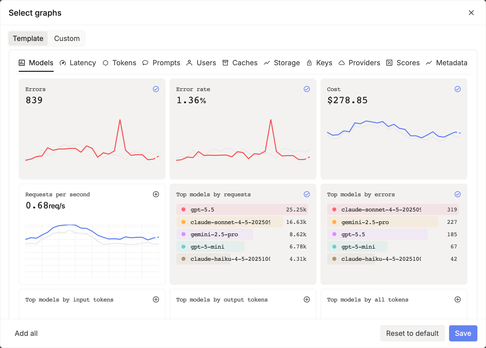Click the Scores percent icon

(x=389, y=63)
